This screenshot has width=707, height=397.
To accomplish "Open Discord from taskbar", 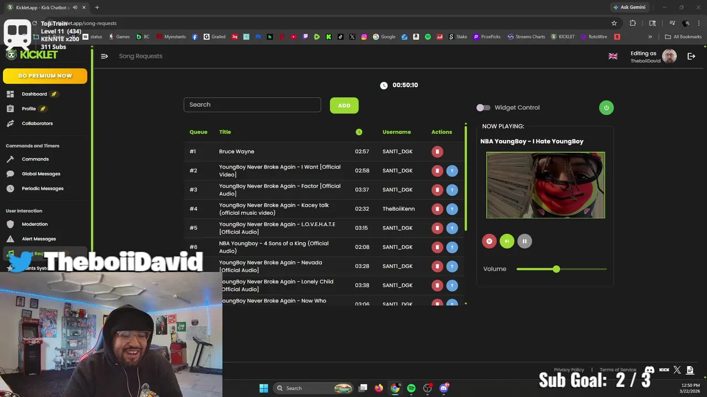I will (444, 388).
